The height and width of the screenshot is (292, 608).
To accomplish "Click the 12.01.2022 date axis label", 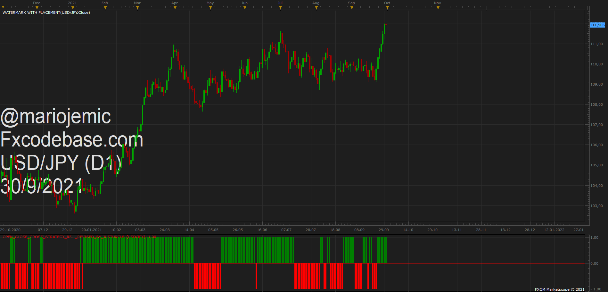I will coord(554,230).
